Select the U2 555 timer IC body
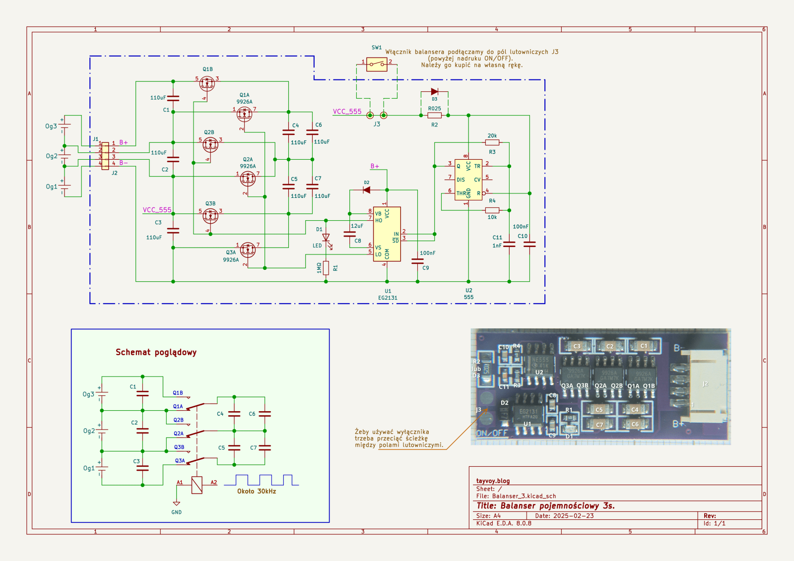The height and width of the screenshot is (561, 794). (468, 180)
